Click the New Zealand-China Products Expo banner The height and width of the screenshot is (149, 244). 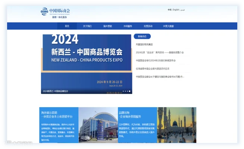[87, 64]
